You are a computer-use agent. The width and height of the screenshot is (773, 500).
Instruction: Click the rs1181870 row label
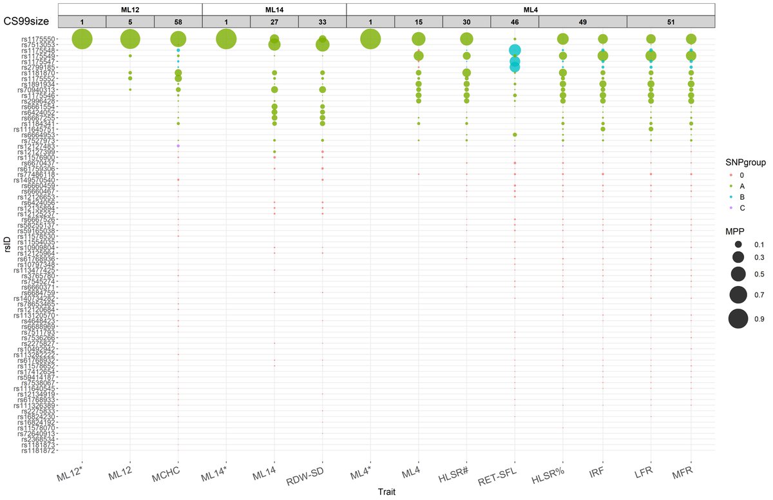tap(38, 73)
